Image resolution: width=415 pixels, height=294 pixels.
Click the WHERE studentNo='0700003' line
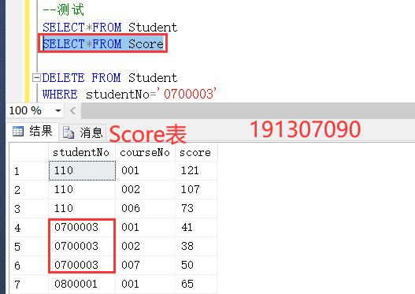(x=130, y=94)
